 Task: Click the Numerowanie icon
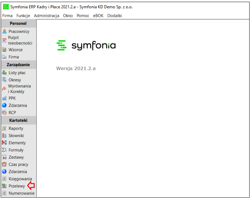point(5,193)
